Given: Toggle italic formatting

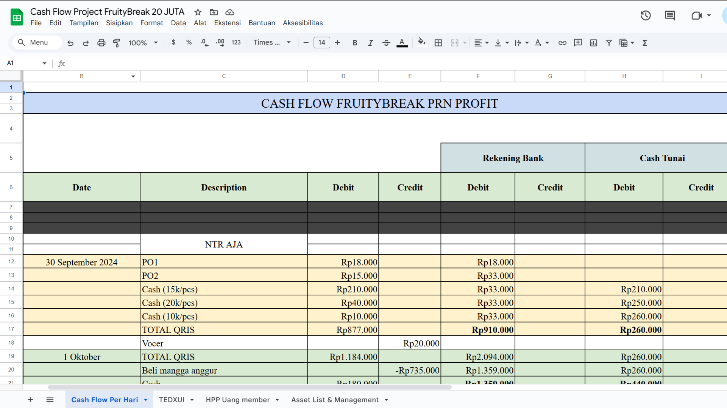Looking at the screenshot, I should [370, 43].
